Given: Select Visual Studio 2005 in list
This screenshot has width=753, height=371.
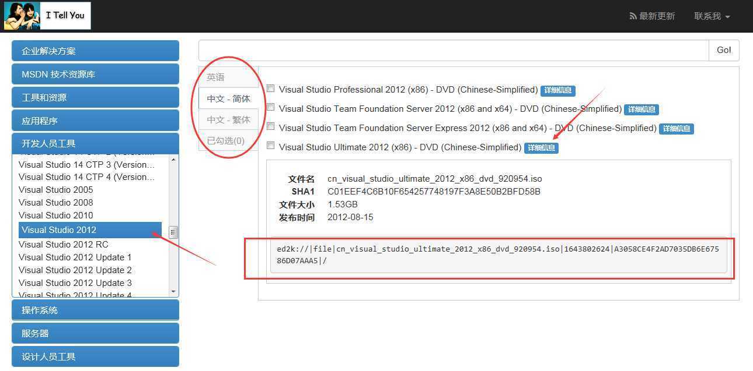Looking at the screenshot, I should coord(56,190).
